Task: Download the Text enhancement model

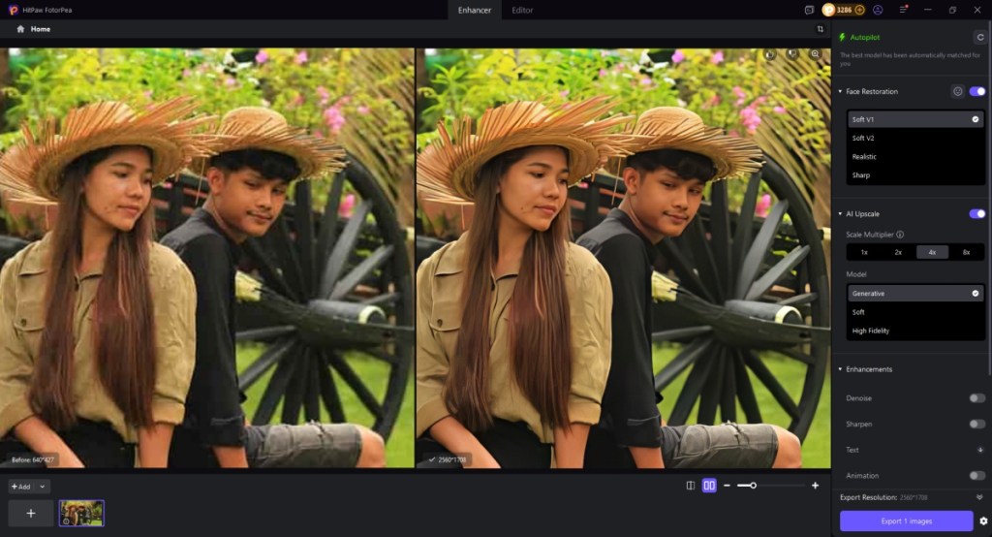Action: [980, 450]
